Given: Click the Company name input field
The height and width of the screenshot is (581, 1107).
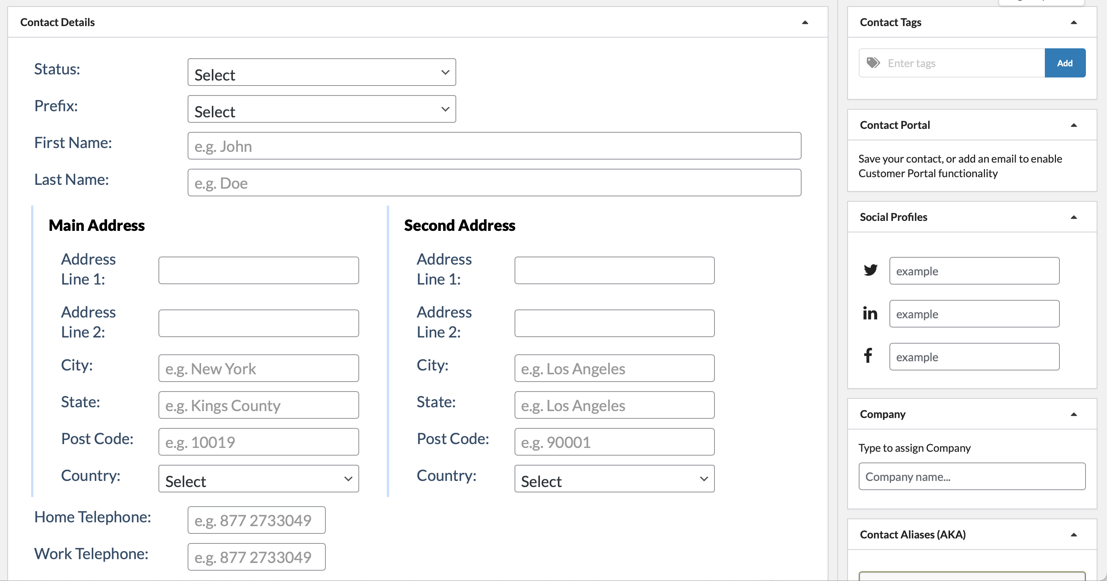Looking at the screenshot, I should (x=971, y=476).
